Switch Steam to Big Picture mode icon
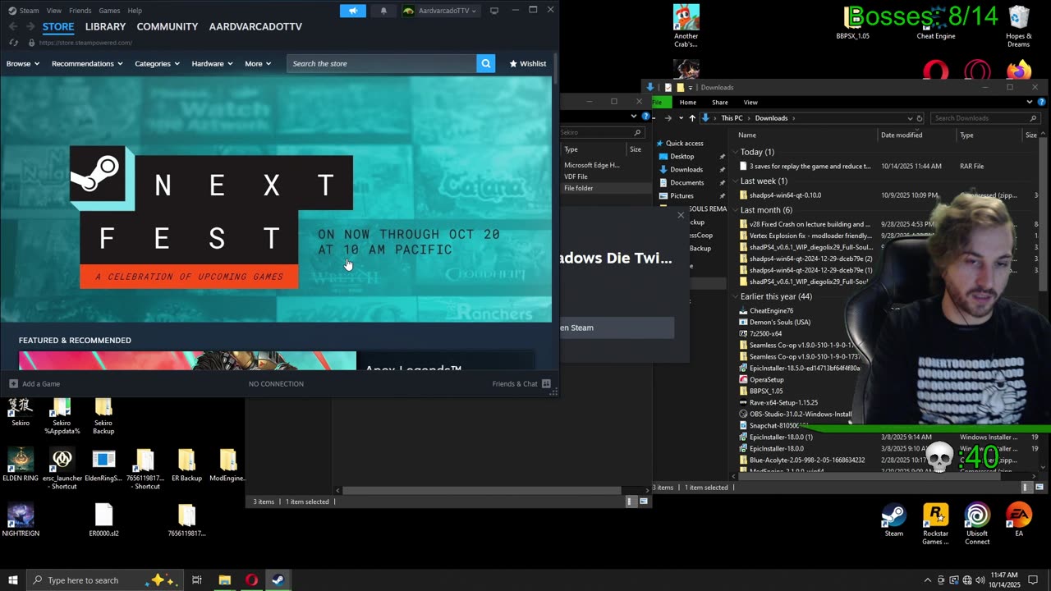The height and width of the screenshot is (591, 1051). pos(494,11)
